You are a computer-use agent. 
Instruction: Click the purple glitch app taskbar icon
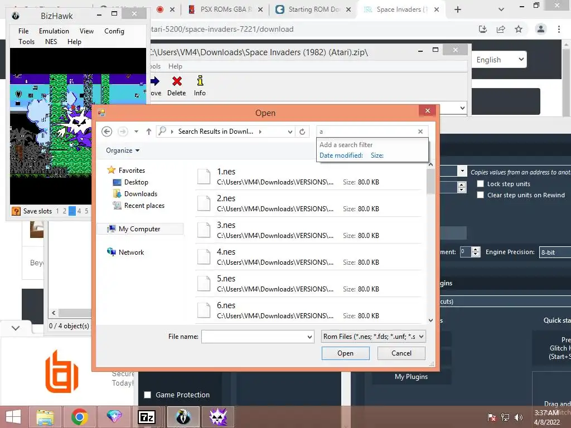(218, 417)
